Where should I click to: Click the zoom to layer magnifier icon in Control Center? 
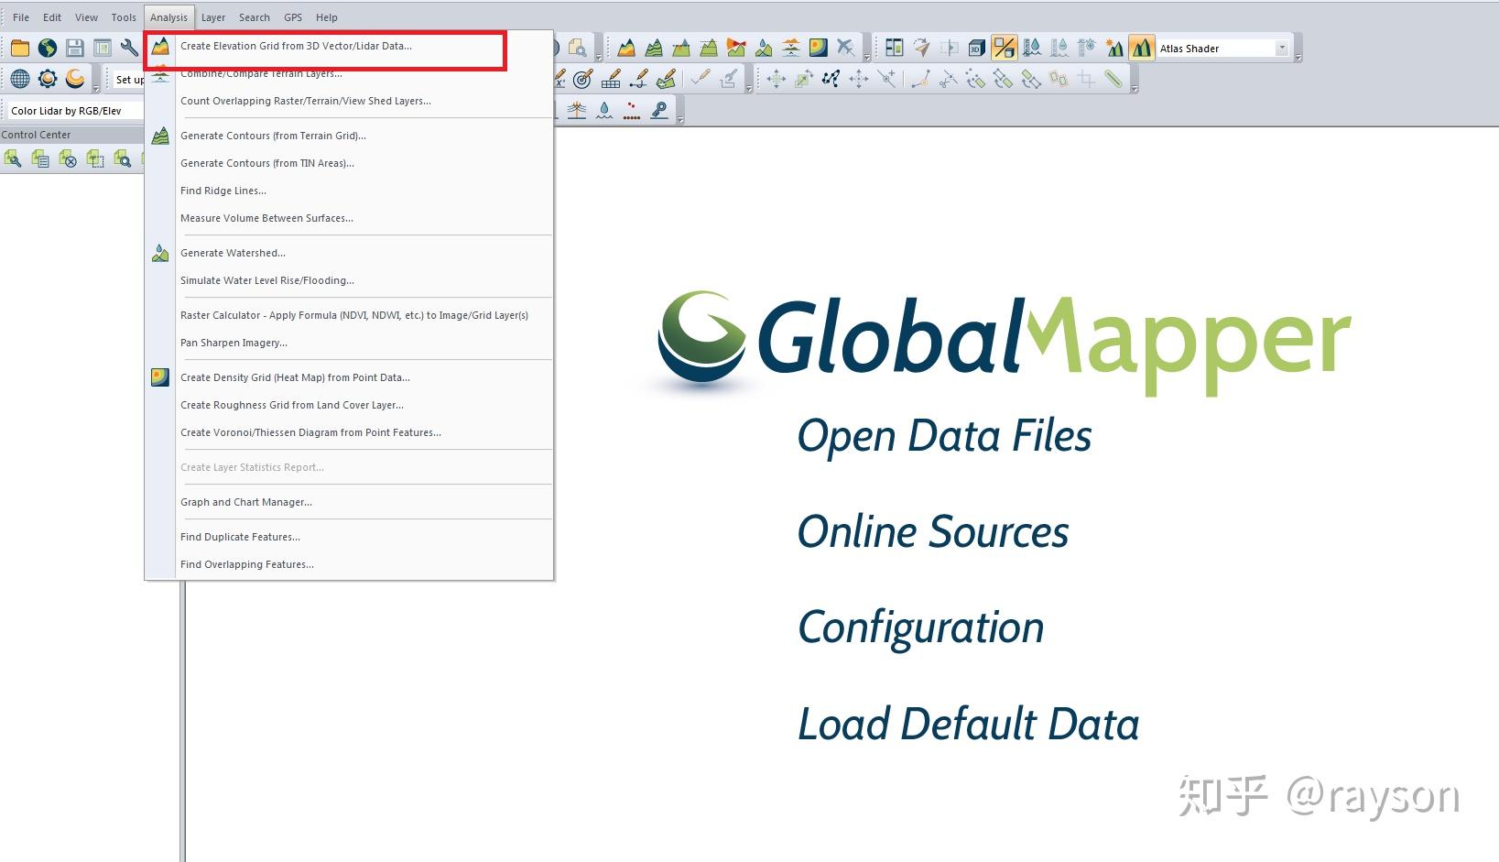[x=123, y=159]
